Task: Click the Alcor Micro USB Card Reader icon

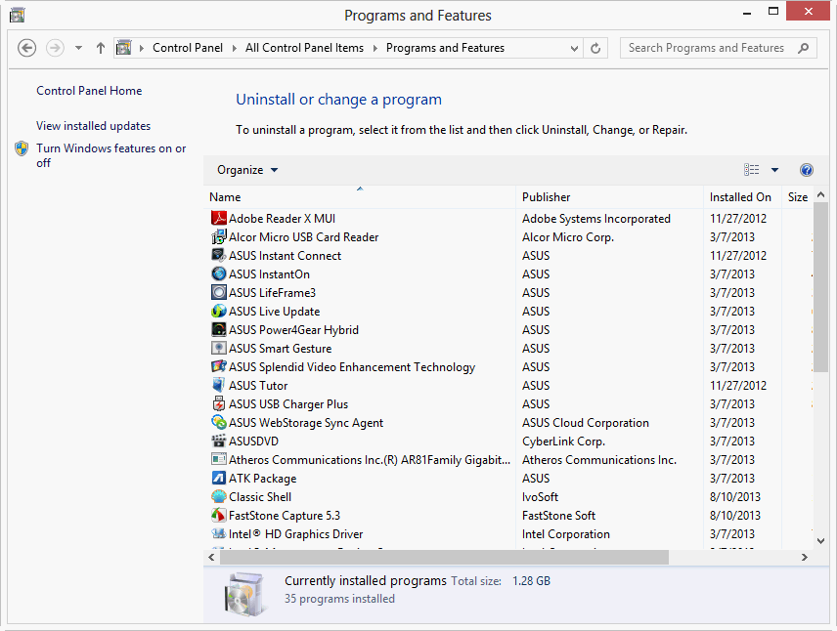Action: point(219,236)
